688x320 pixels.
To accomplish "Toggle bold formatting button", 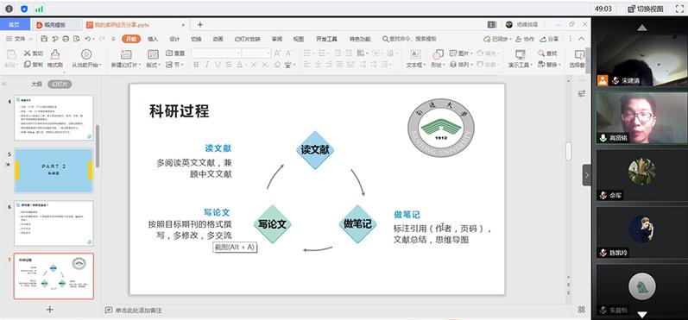I will pos(196,65).
